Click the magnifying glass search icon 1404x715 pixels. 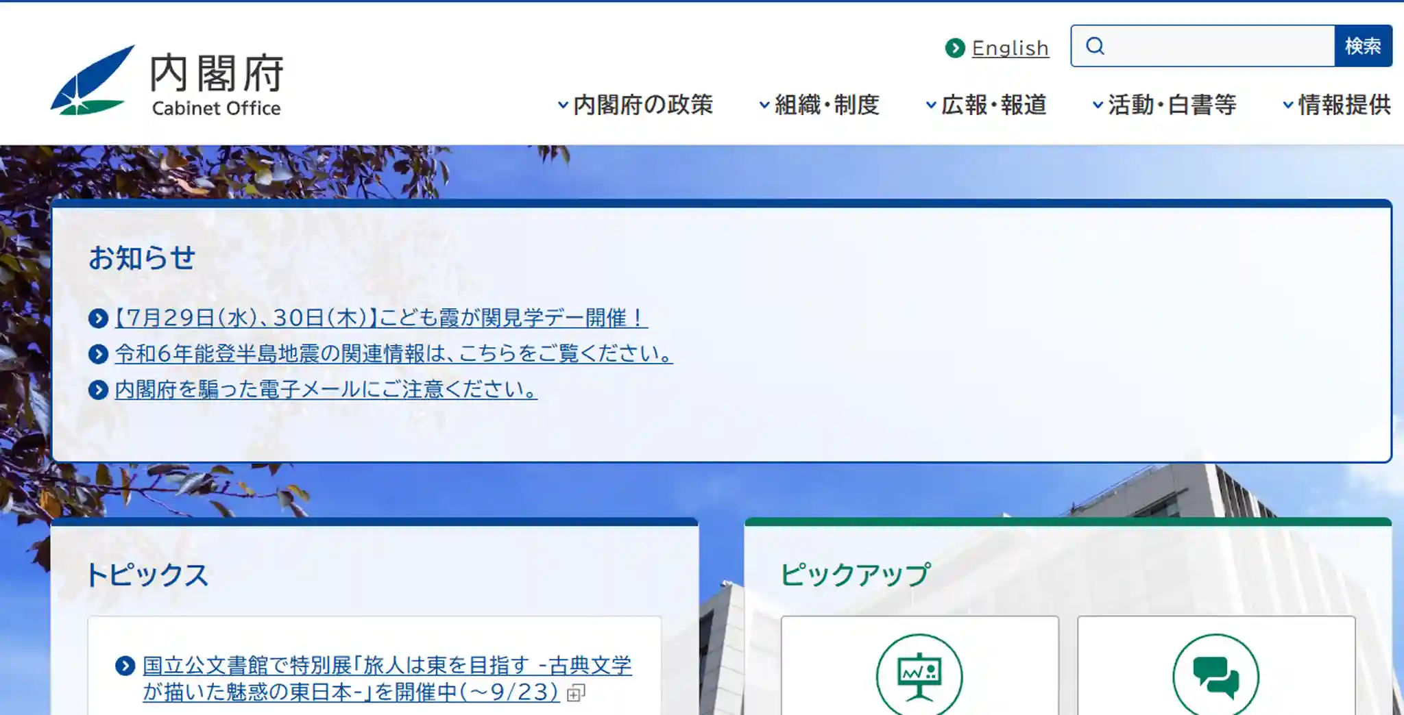(x=1096, y=46)
